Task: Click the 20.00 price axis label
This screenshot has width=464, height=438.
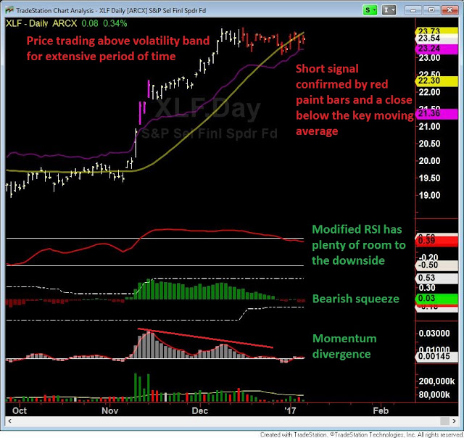Action: [429, 161]
